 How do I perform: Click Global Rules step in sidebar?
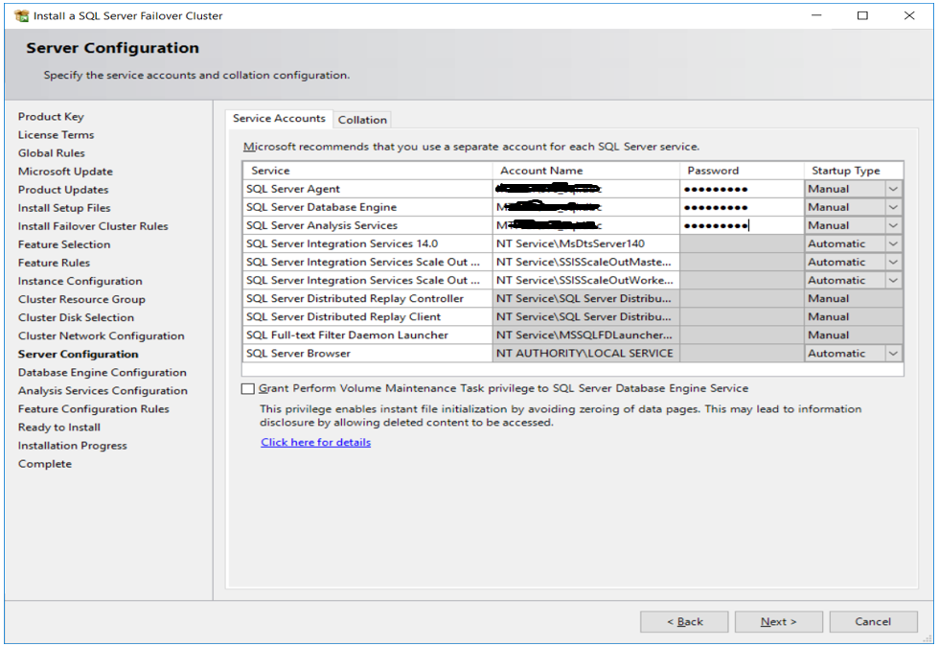point(52,153)
